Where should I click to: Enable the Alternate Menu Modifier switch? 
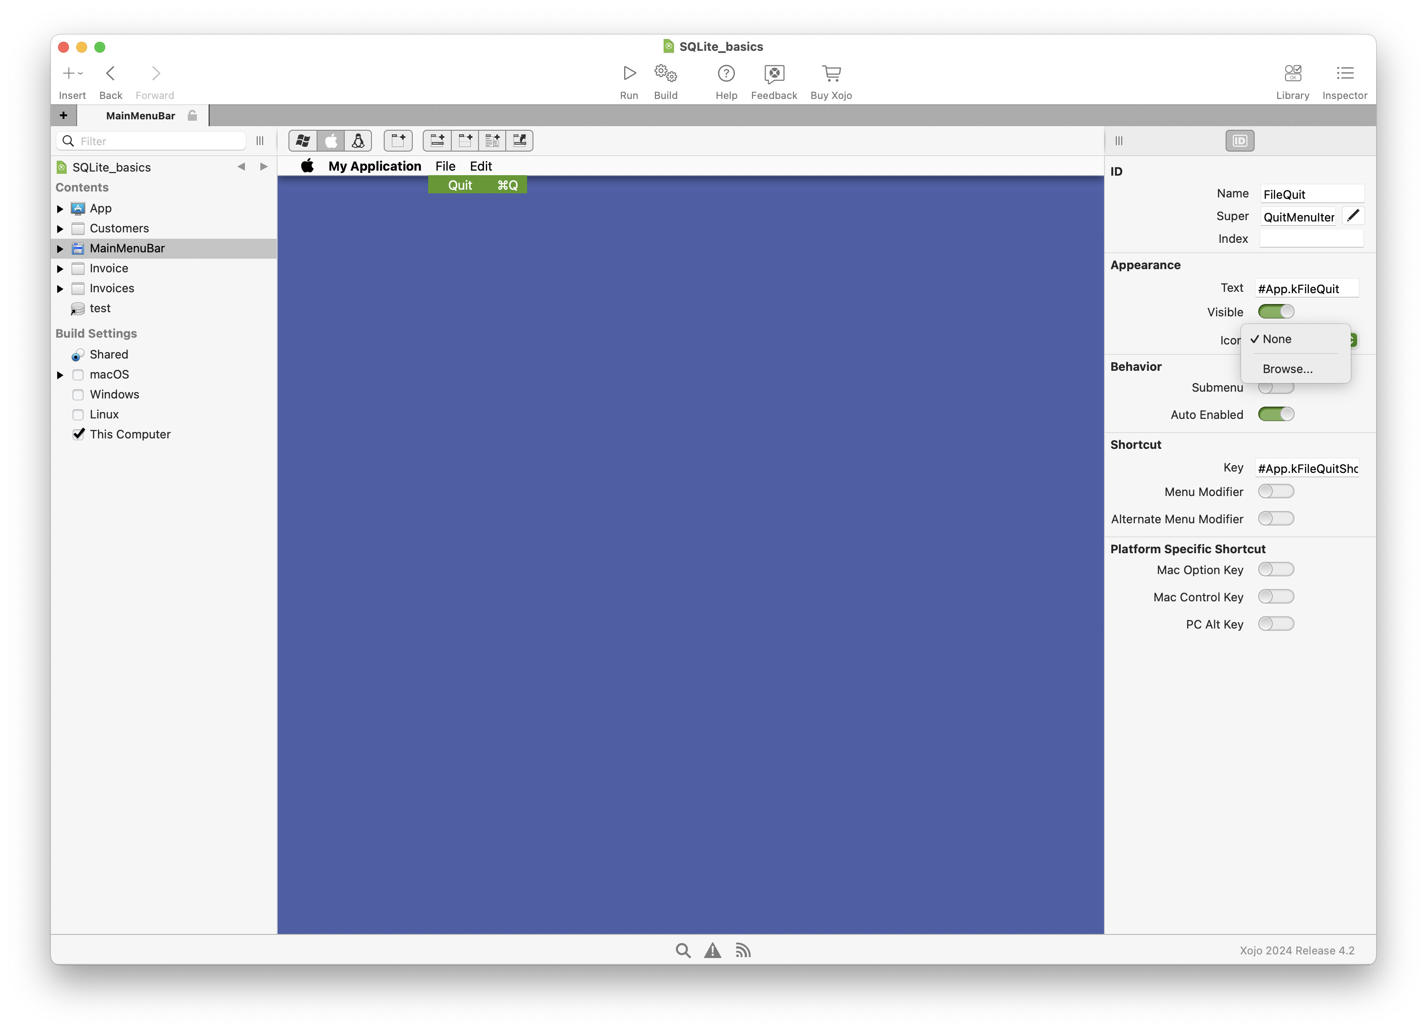tap(1276, 518)
